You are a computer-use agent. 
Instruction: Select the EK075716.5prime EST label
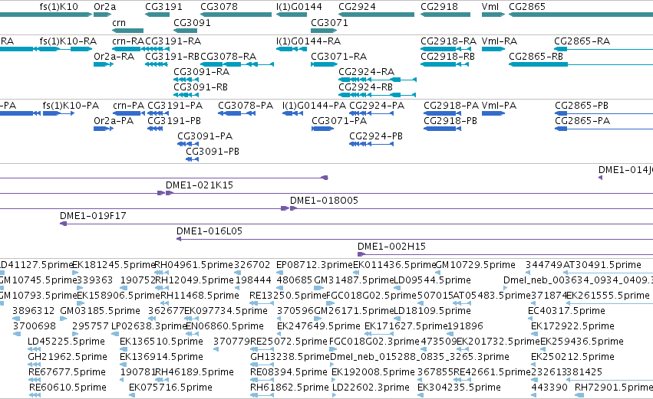point(171,388)
